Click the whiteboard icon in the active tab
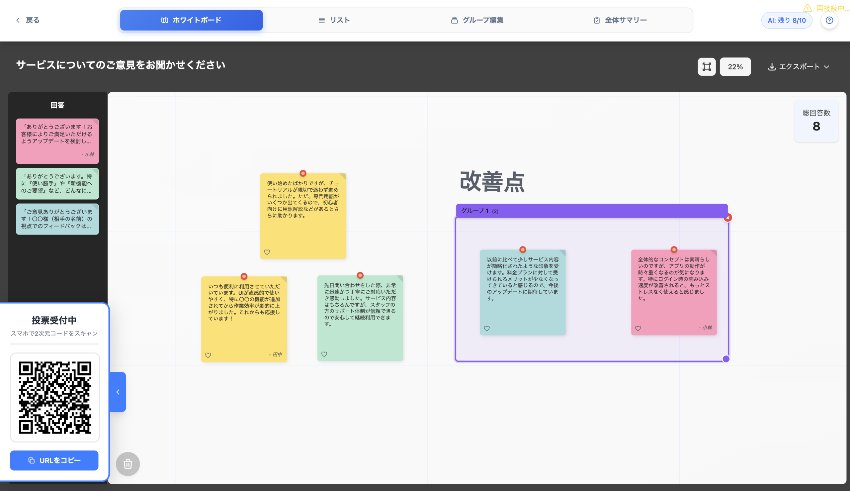Screen dimensions: 850x491 [164, 20]
